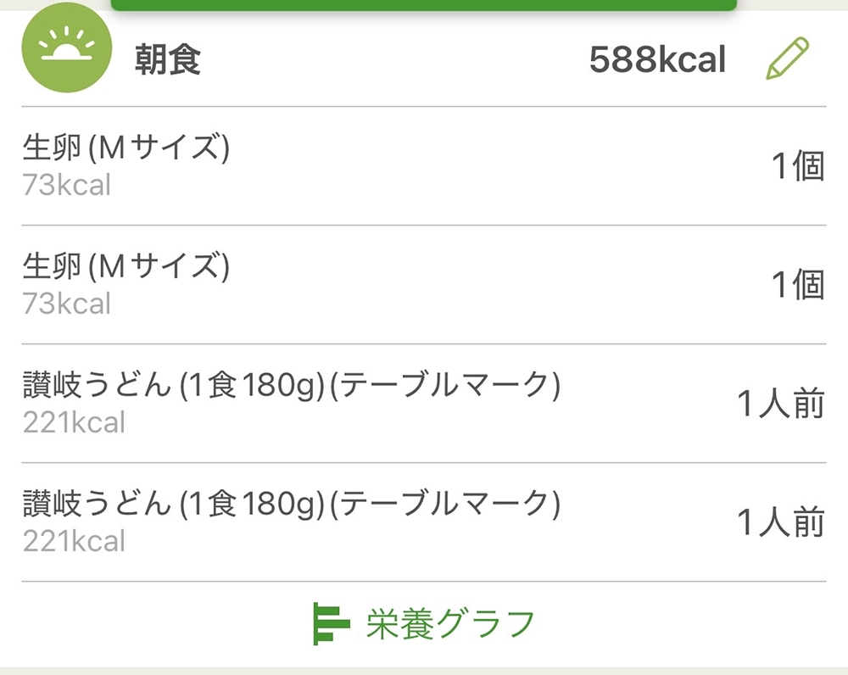Click the 221kcal label under first 讃岐うどん
Viewport: 848px width, 675px height.
[x=74, y=422]
